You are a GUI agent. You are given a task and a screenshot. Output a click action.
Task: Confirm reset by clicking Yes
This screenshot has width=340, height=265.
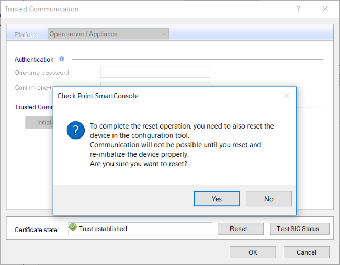[x=217, y=199]
